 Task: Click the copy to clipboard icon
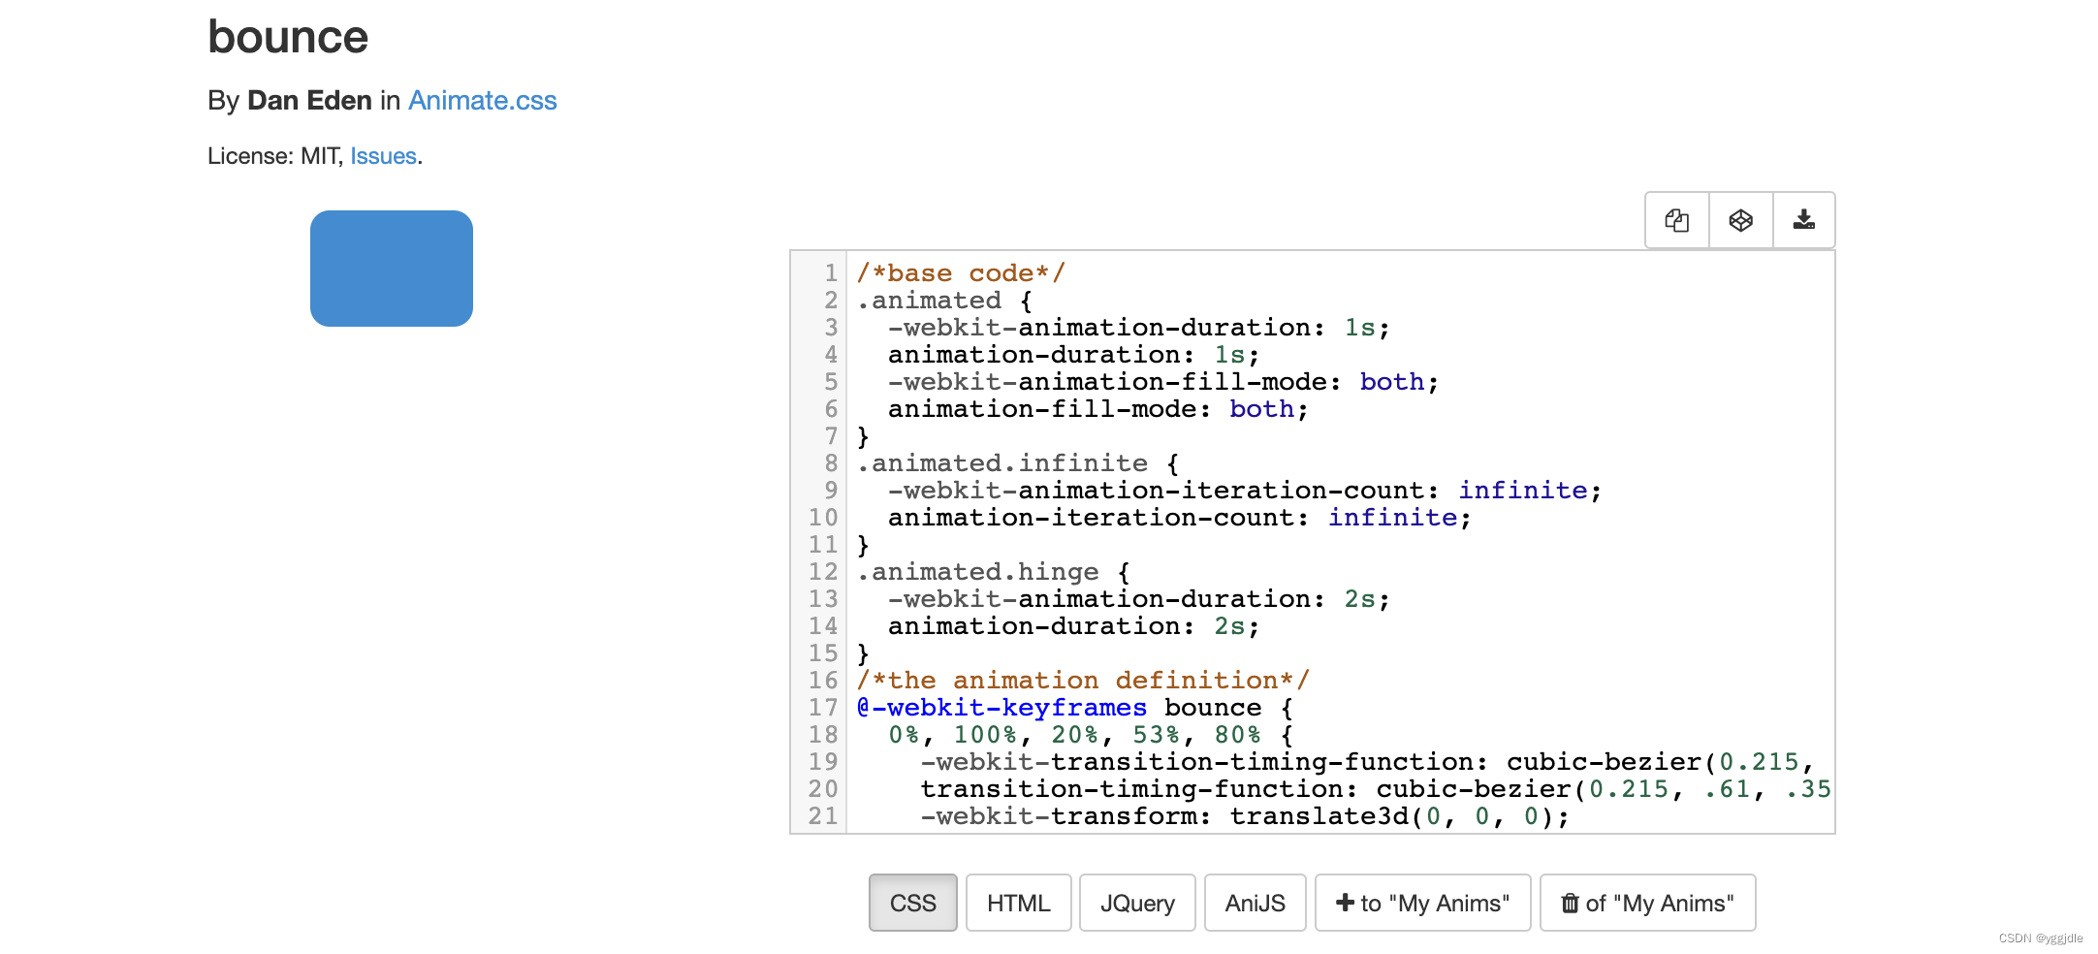[1677, 220]
